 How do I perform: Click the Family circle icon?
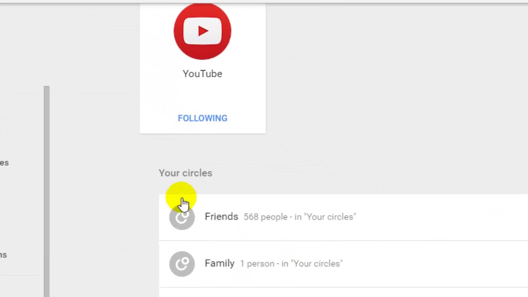pos(182,264)
